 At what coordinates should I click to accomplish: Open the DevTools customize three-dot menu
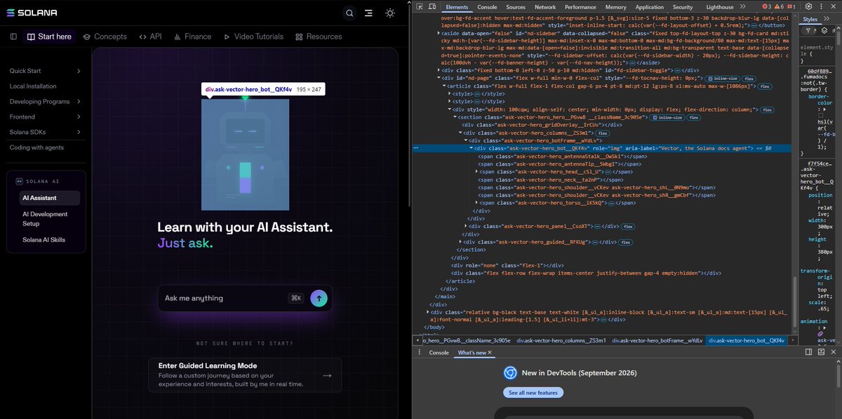[x=820, y=6]
